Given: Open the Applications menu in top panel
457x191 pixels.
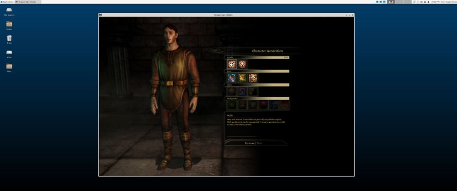Looking at the screenshot, I should coord(7,2).
